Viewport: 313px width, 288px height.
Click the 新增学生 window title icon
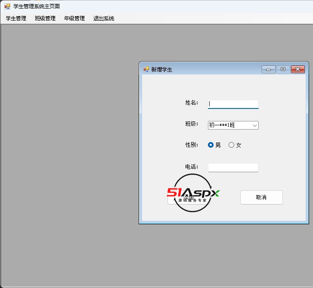(146, 69)
